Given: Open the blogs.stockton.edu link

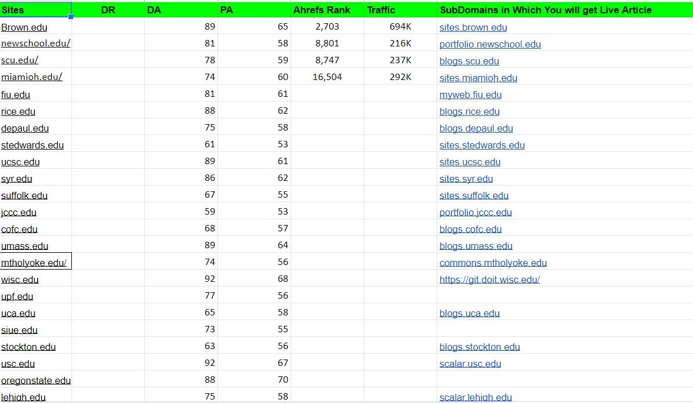Looking at the screenshot, I should [x=480, y=346].
